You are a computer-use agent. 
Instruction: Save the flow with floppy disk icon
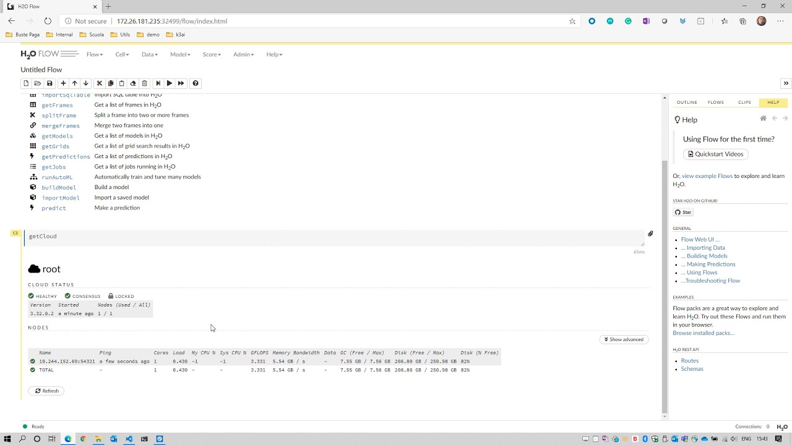[49, 83]
